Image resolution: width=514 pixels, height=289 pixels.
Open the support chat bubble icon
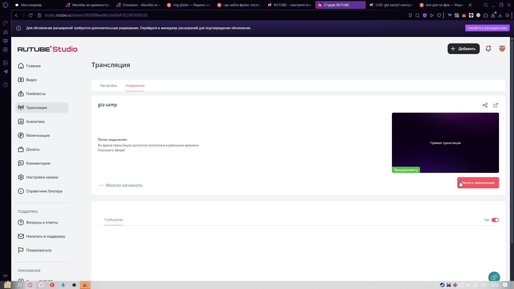point(494,277)
